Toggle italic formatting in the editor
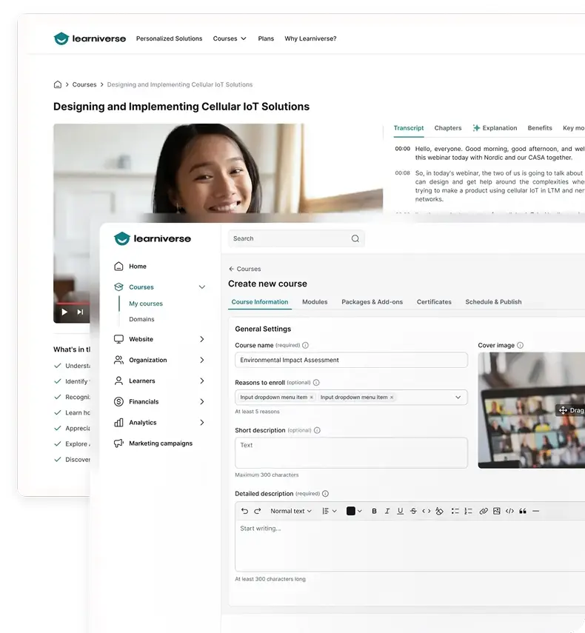Image resolution: width=585 pixels, height=633 pixels. click(x=387, y=511)
